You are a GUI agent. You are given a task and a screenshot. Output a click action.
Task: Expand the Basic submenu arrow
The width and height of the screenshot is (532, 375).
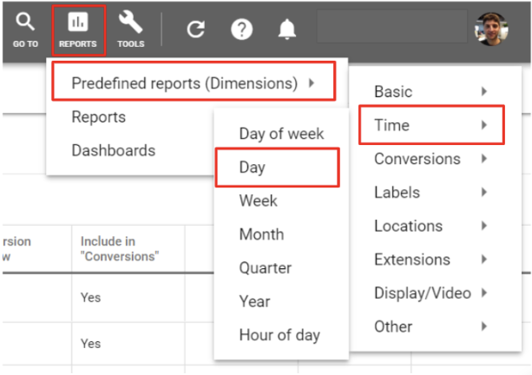click(x=484, y=91)
